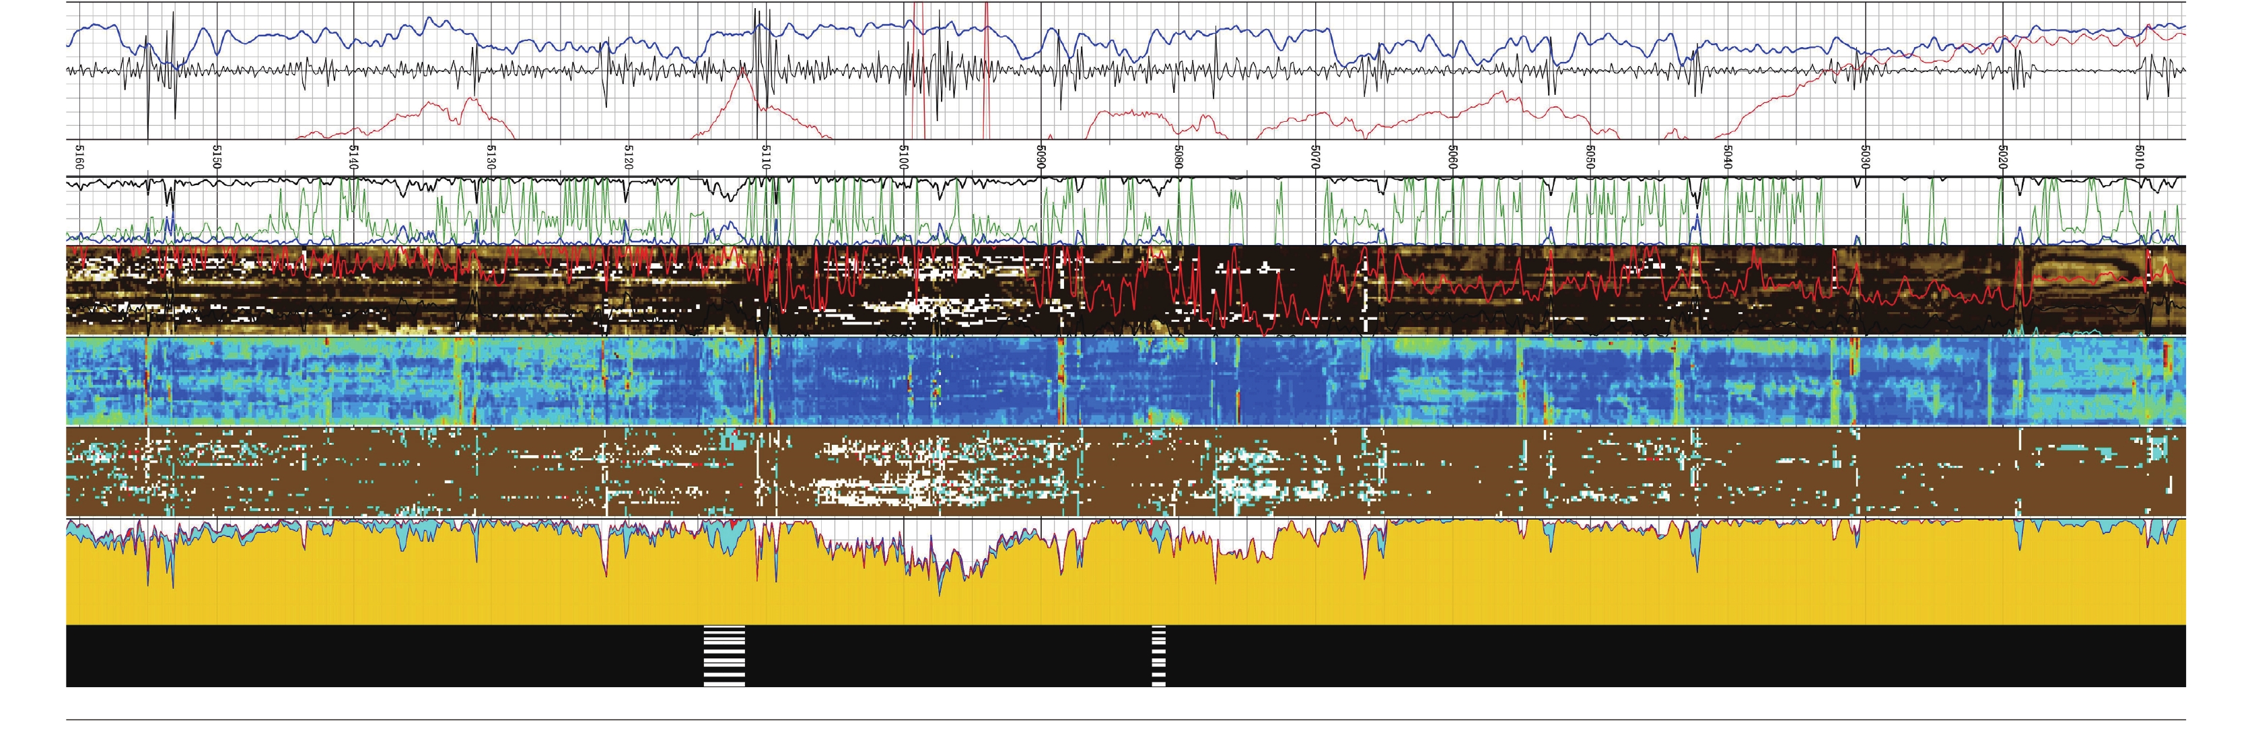Screen dimensions: 2252x737
Task: Click the 5150 depth marker
Action: pyautogui.click(x=217, y=159)
